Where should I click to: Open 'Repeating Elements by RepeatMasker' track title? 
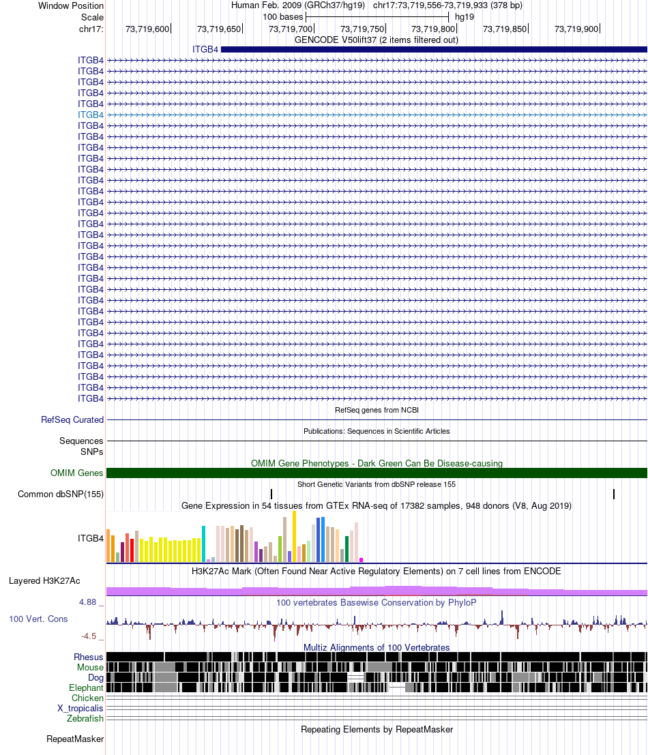point(377,730)
